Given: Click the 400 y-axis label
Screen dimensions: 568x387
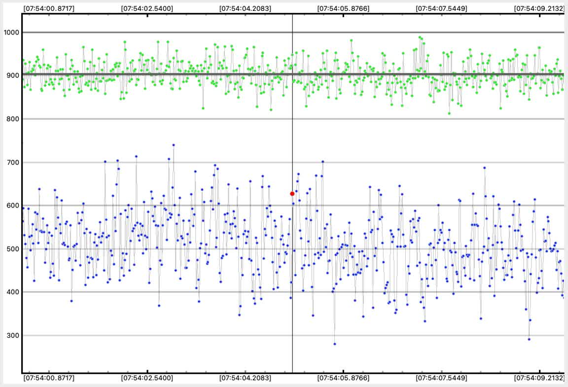Looking at the screenshot, I should (11, 292).
